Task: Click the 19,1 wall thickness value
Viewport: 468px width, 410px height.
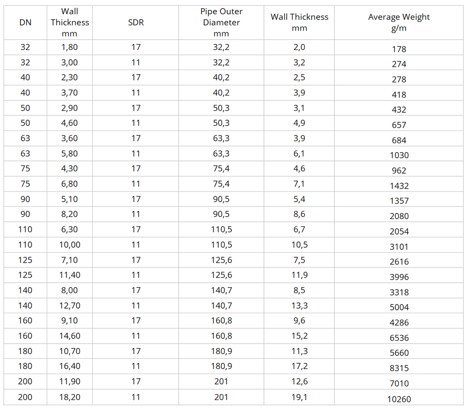Action: [x=299, y=397]
